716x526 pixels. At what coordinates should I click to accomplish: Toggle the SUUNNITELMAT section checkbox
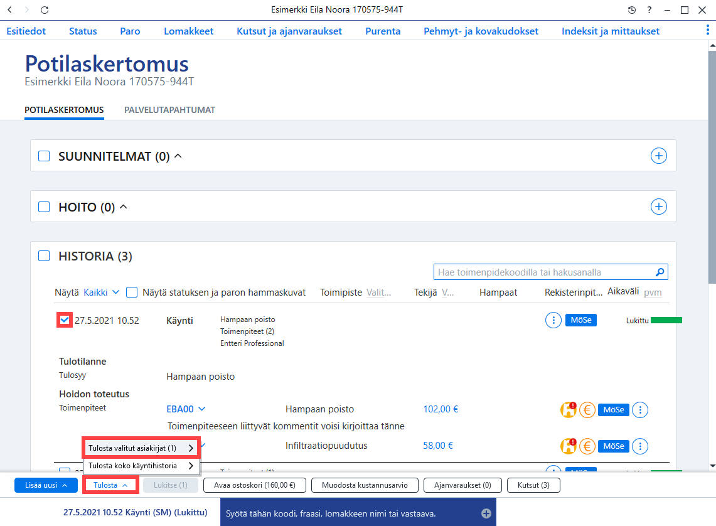pyautogui.click(x=44, y=156)
